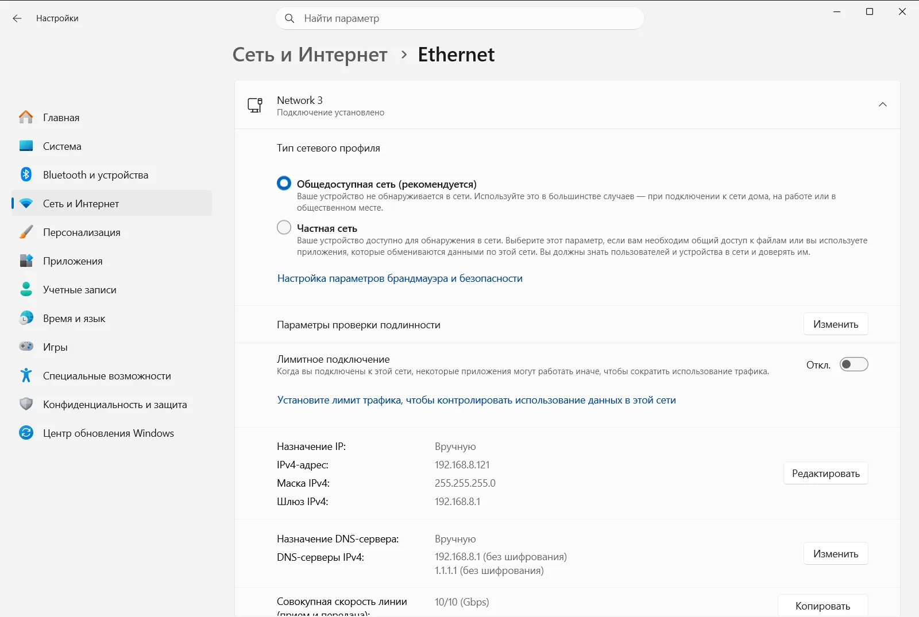Toggle Лимитное подключение switch
Screen dimensions: 919x617
[854, 364]
